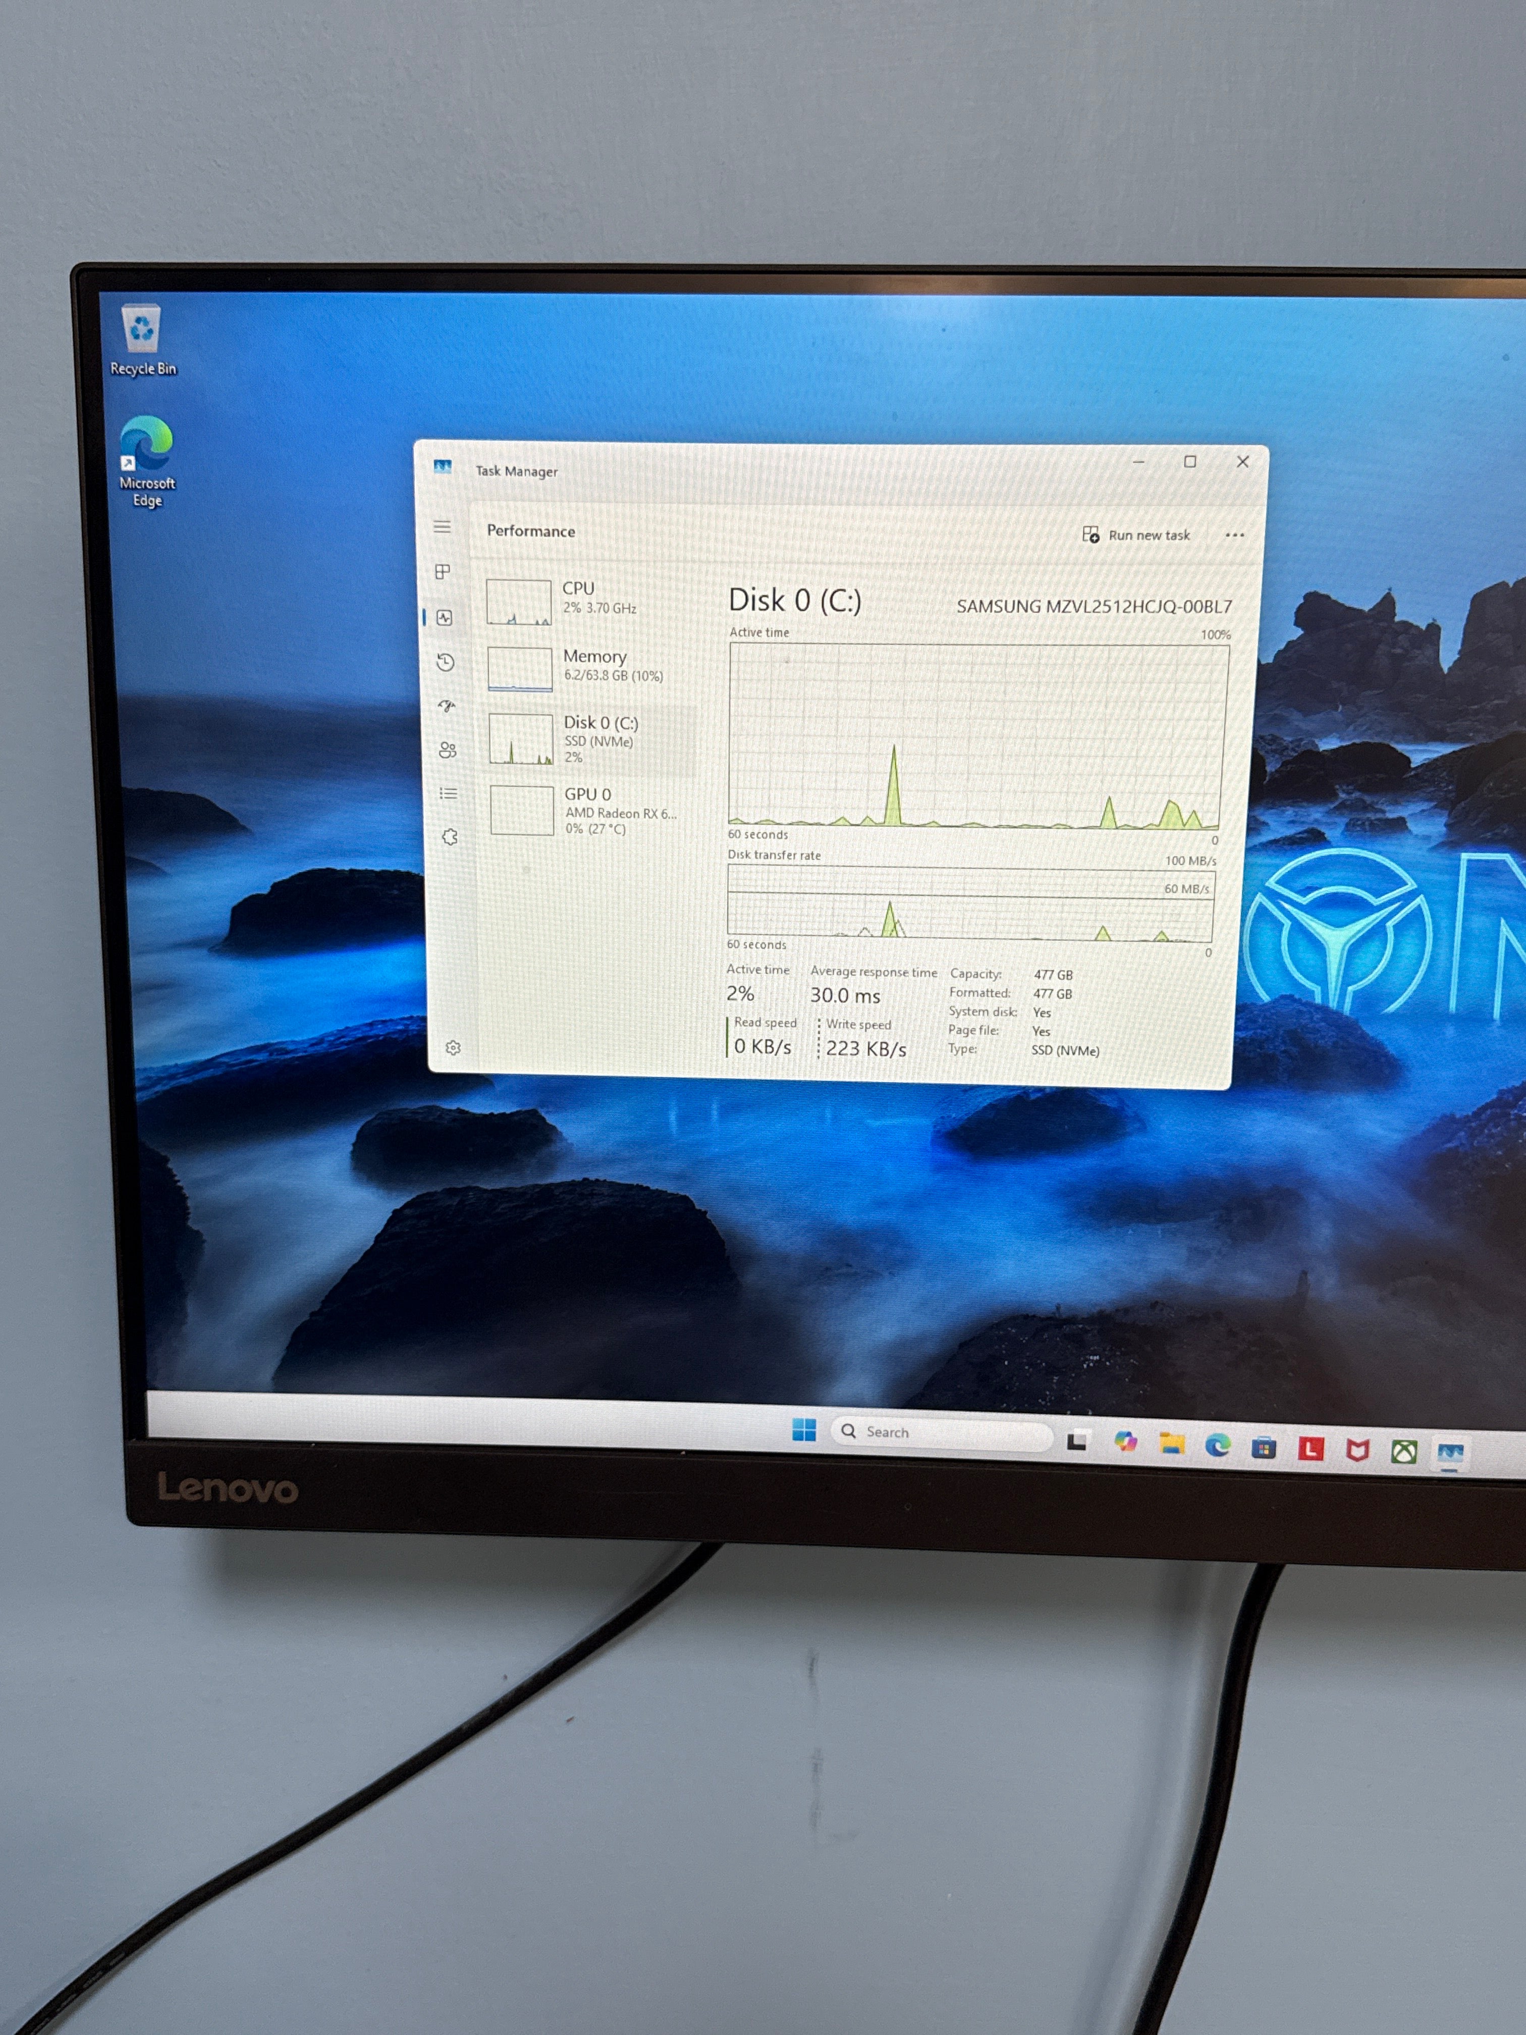Open Task Manager settings gear icon
The width and height of the screenshot is (1526, 2035).
[x=453, y=1048]
